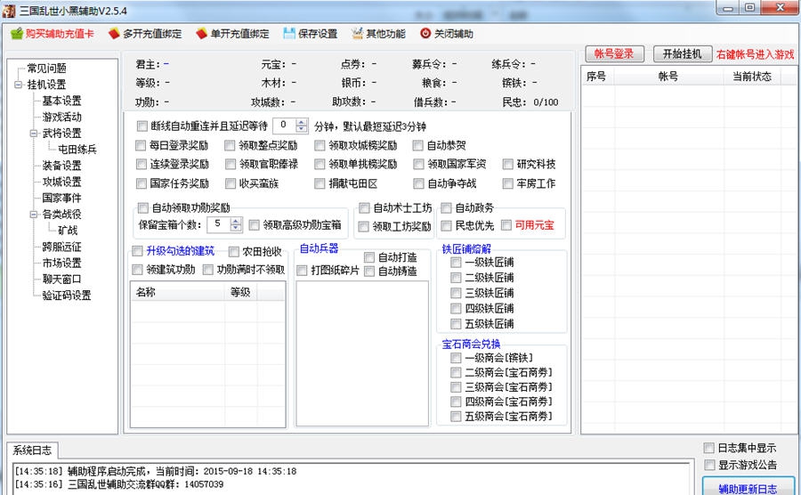Image resolution: width=801 pixels, height=495 pixels.
Task: Click the 多开充值绑定 red card icon
Action: [x=113, y=34]
